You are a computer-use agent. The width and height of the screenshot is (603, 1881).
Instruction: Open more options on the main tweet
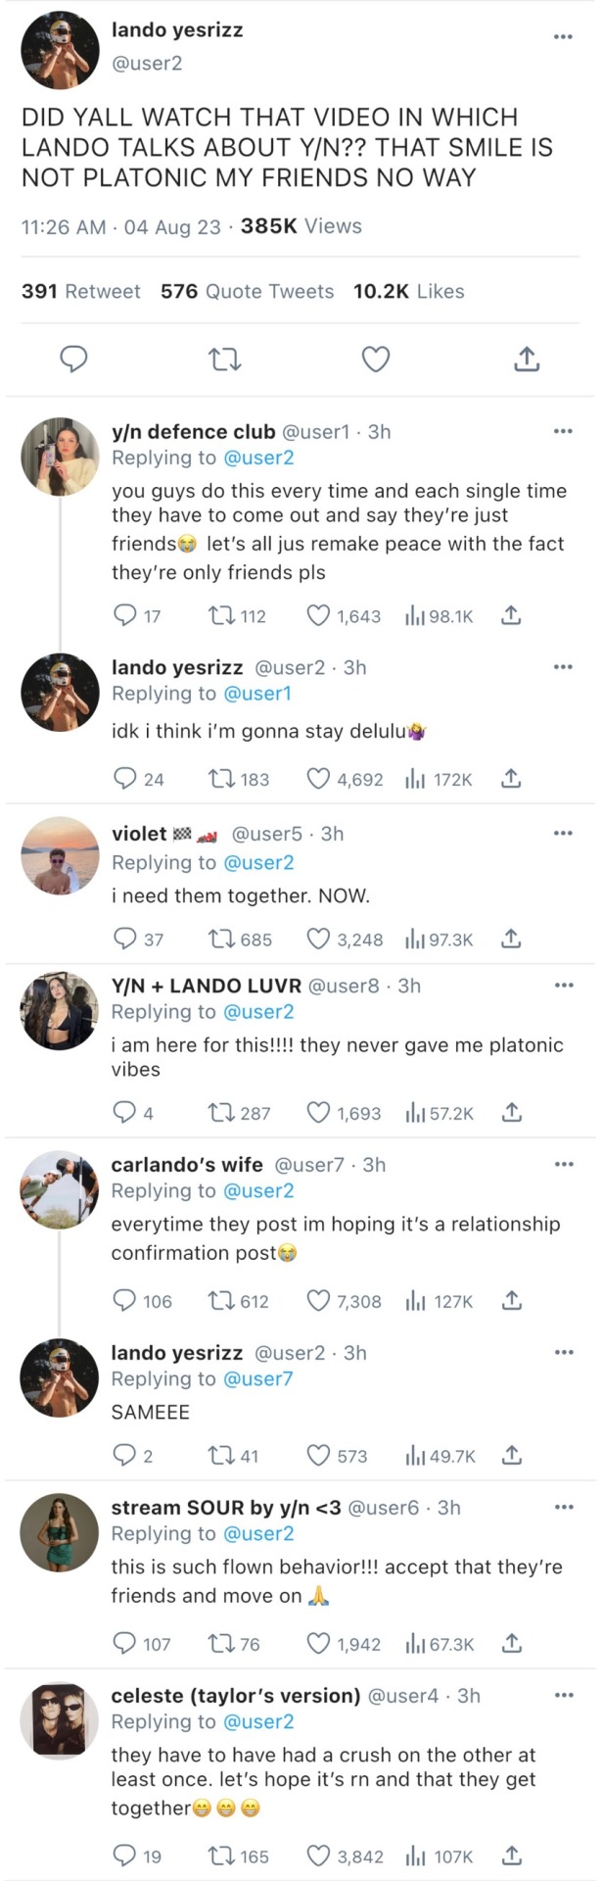[x=563, y=37]
